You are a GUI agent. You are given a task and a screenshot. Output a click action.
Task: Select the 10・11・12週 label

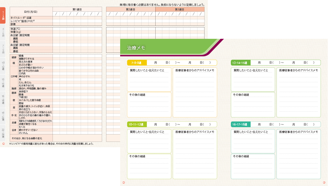point(137,124)
